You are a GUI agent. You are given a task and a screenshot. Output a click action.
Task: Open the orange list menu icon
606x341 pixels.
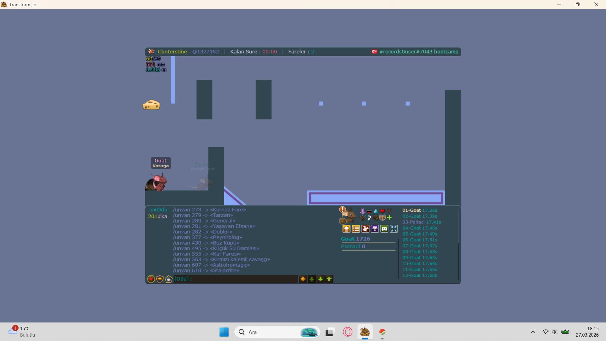356,229
